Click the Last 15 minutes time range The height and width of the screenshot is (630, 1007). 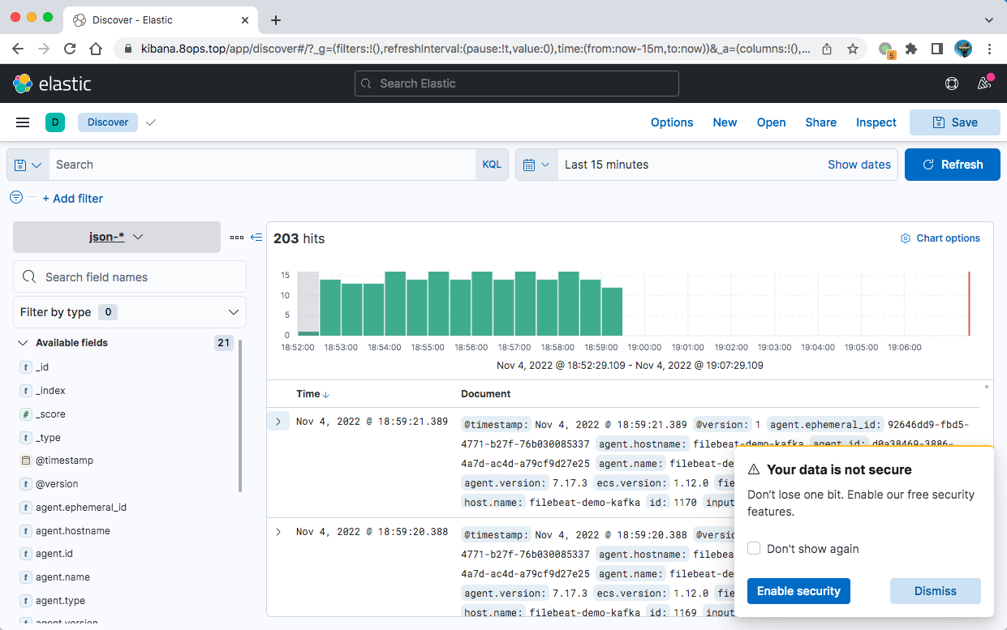[x=607, y=165]
